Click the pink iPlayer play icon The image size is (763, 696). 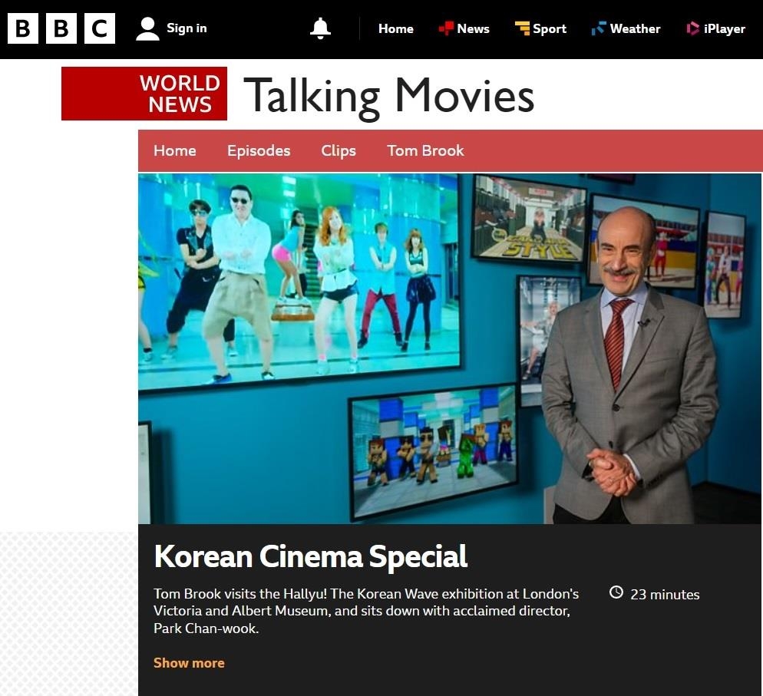click(x=692, y=28)
